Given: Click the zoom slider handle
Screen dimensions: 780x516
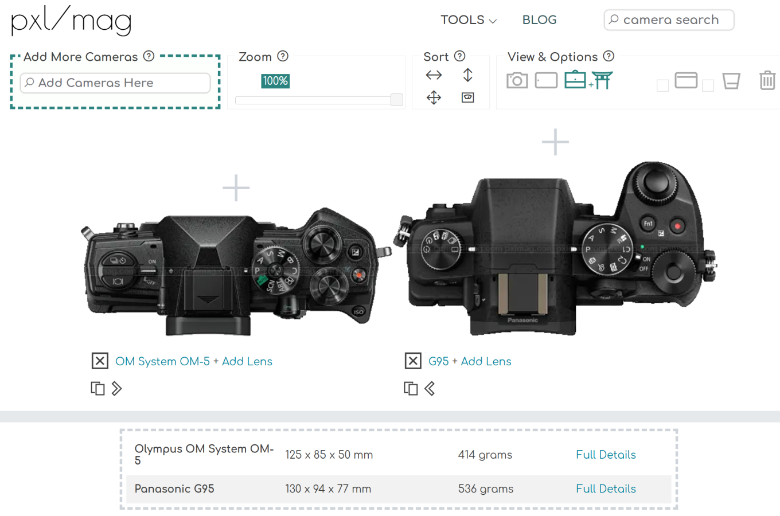Looking at the screenshot, I should coord(396,100).
